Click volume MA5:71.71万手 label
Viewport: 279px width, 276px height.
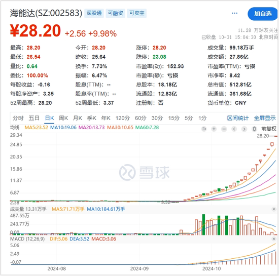pos(68,209)
